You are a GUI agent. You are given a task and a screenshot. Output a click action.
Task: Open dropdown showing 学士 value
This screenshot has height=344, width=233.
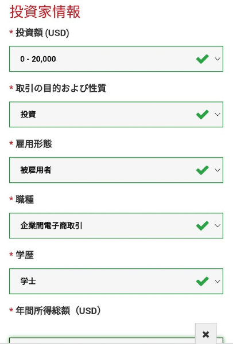(116, 282)
